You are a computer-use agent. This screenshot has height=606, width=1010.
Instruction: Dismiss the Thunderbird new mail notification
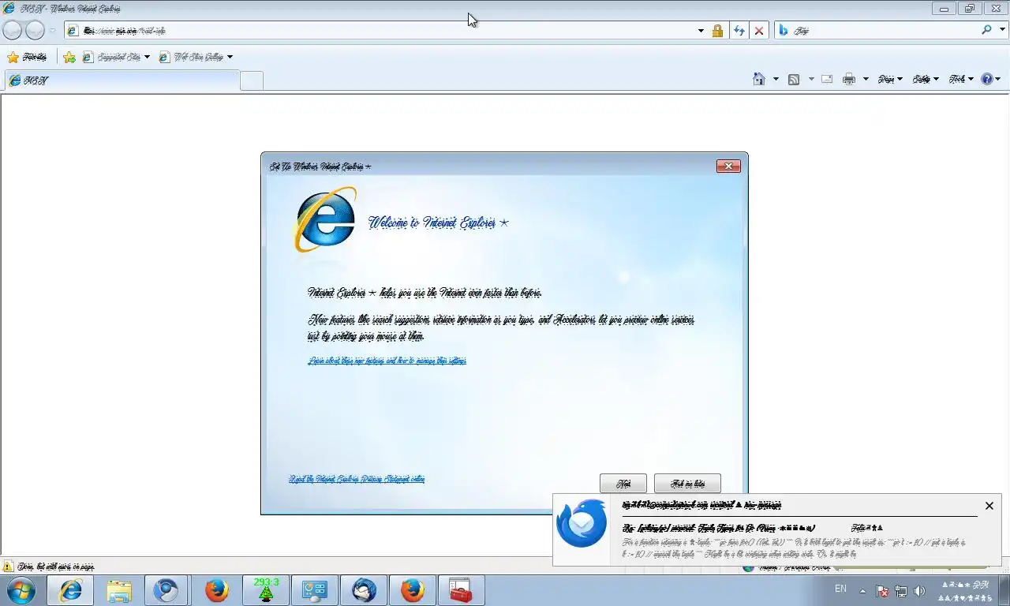(x=989, y=506)
